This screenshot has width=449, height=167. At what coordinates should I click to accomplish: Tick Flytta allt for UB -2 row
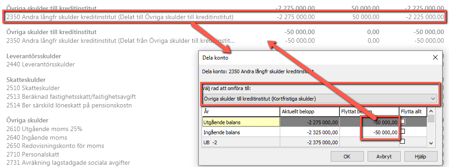point(403,141)
